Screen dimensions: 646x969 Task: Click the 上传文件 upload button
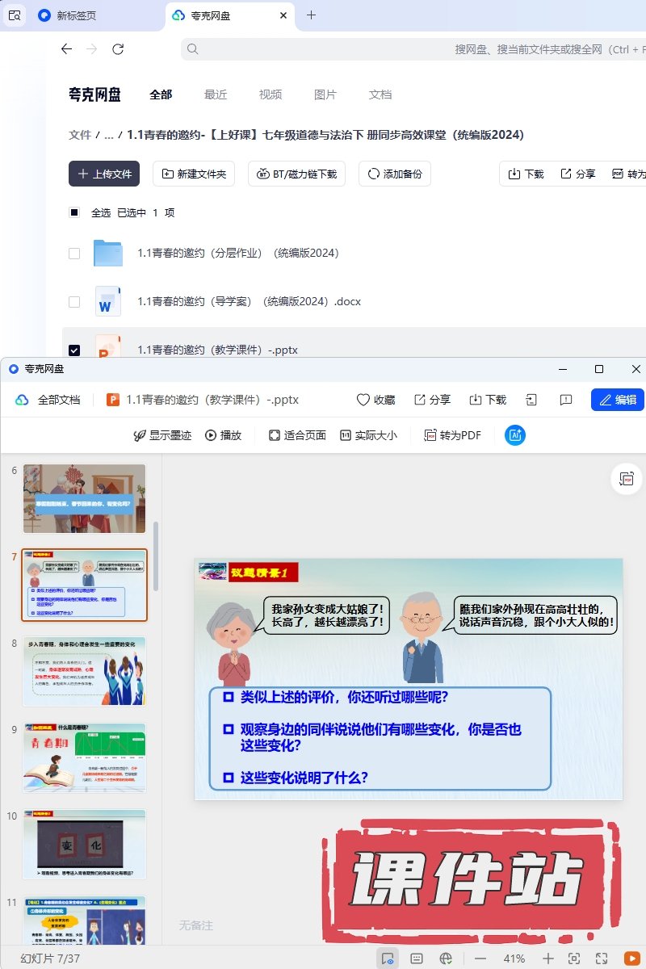[x=104, y=174]
